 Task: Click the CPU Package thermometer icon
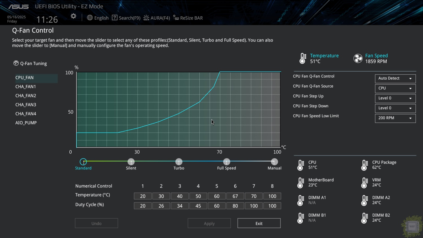[x=364, y=165]
